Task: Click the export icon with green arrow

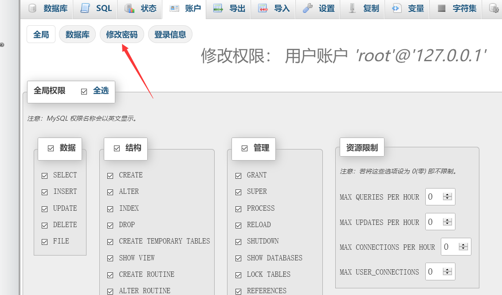Action: click(x=218, y=8)
